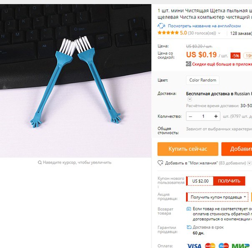Click the quantity input field
This screenshot has height=248, width=252.
[203, 116]
